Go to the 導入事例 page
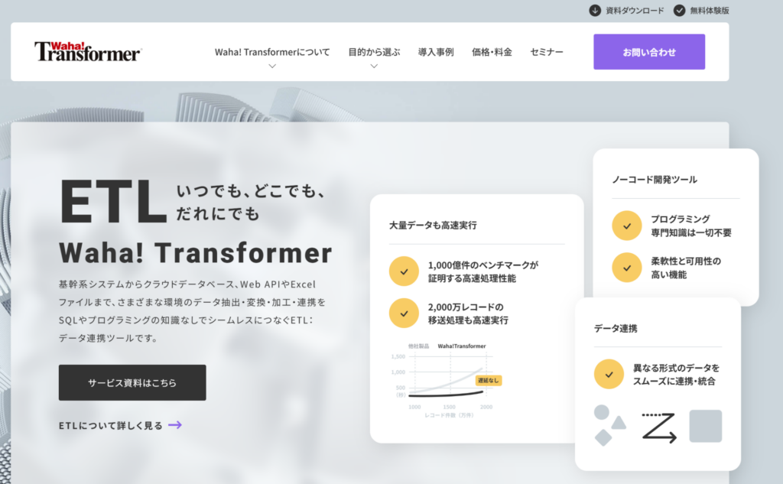This screenshot has height=484, width=783. (436, 52)
